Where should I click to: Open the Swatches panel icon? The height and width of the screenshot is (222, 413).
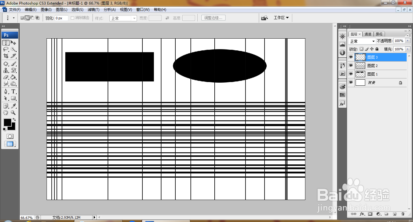[342, 95]
